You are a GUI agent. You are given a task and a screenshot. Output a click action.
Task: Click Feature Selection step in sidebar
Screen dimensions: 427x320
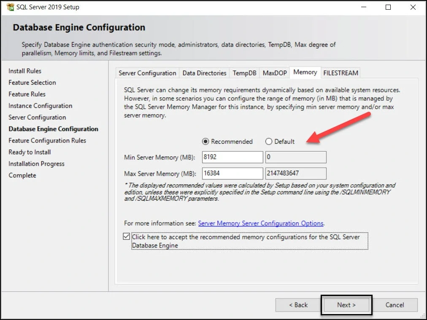tap(32, 83)
